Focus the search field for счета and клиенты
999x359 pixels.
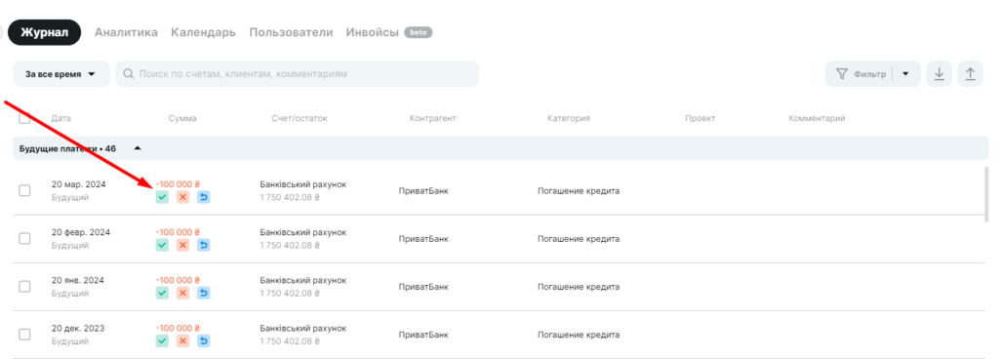tap(297, 74)
